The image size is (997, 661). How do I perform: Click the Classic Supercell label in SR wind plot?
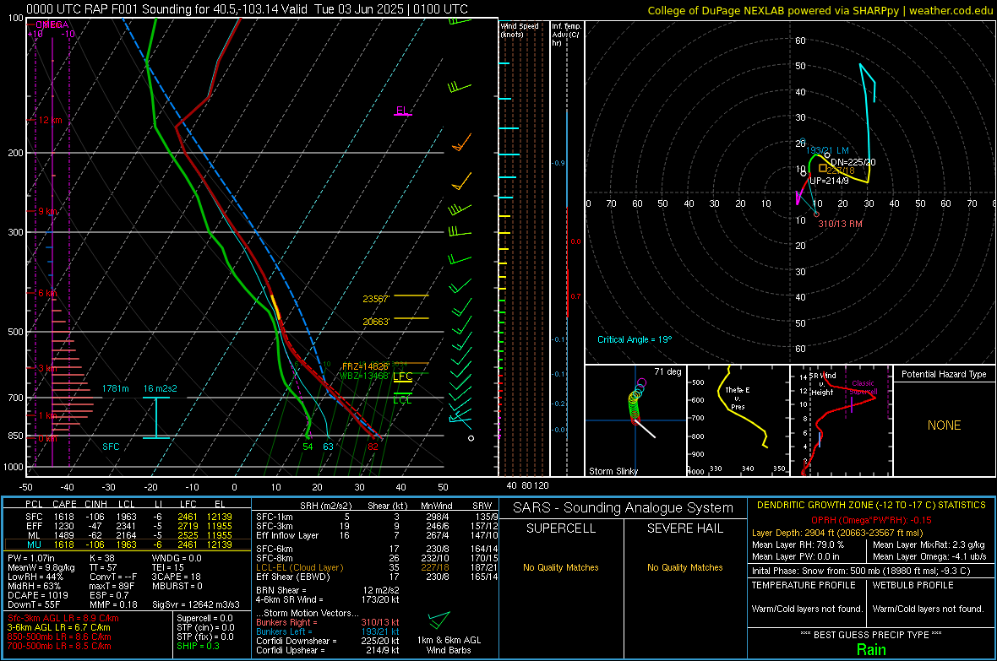click(864, 387)
